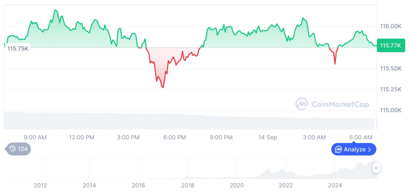
Task: Click the 2018 year on the navigator
Action: (x=187, y=185)
